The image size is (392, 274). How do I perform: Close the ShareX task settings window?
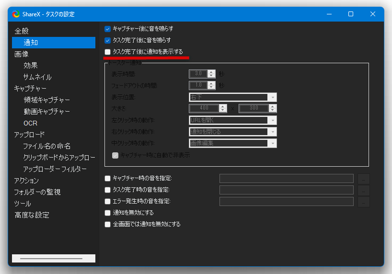[x=373, y=14]
